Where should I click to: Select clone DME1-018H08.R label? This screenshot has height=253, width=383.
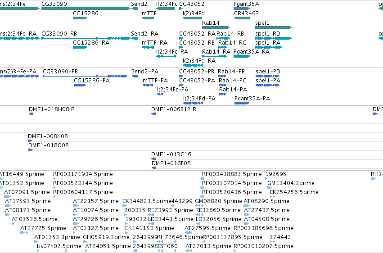point(52,109)
